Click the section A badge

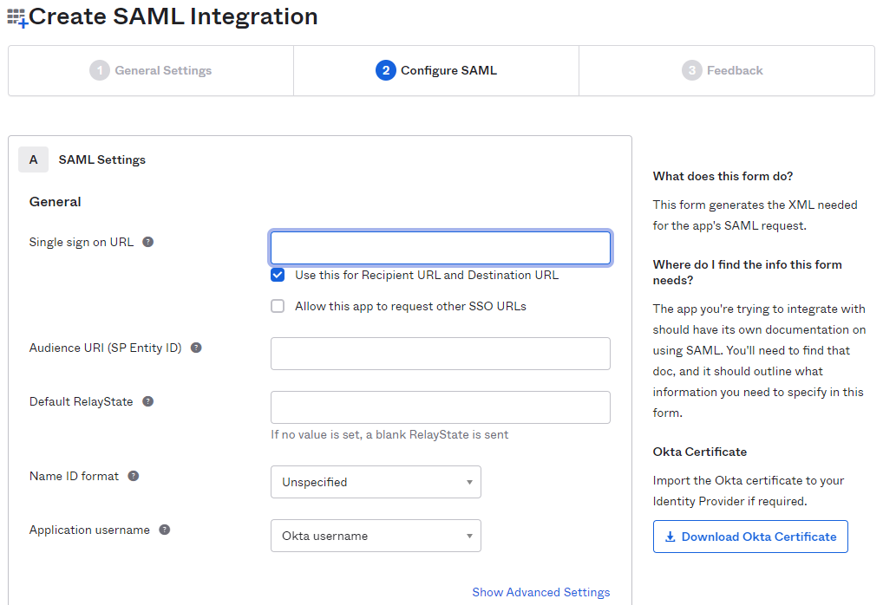[33, 159]
